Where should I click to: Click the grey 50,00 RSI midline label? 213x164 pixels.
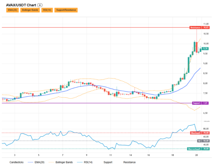(x=203, y=141)
